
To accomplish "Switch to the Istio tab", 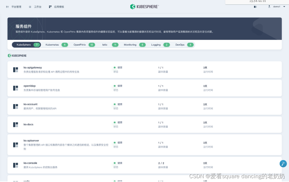I will coord(110,45).
